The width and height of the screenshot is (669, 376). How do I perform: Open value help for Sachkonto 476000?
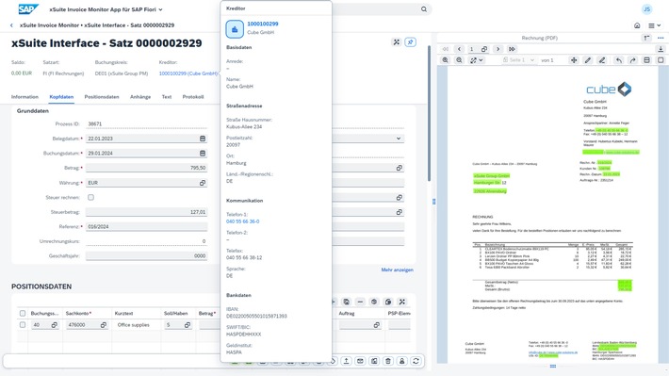(x=104, y=325)
